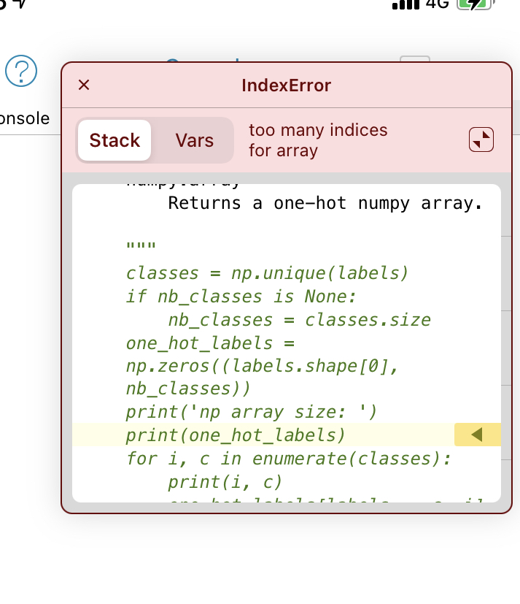Click the line nb_classes = classes.size

[299, 320]
